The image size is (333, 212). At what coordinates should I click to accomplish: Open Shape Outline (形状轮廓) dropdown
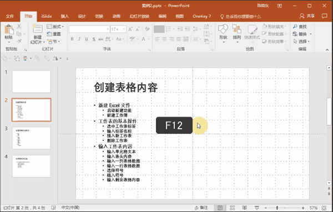(x=274, y=34)
